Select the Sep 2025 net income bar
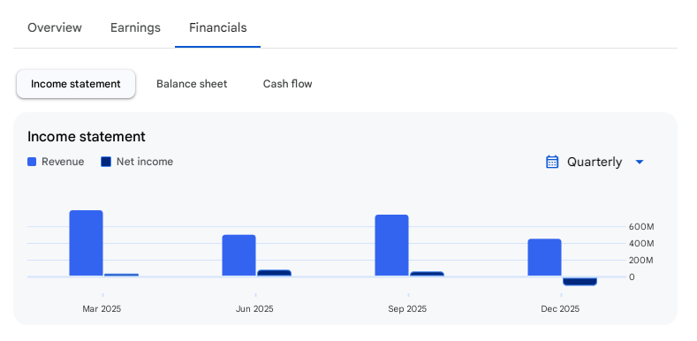697x341 pixels. (428, 274)
